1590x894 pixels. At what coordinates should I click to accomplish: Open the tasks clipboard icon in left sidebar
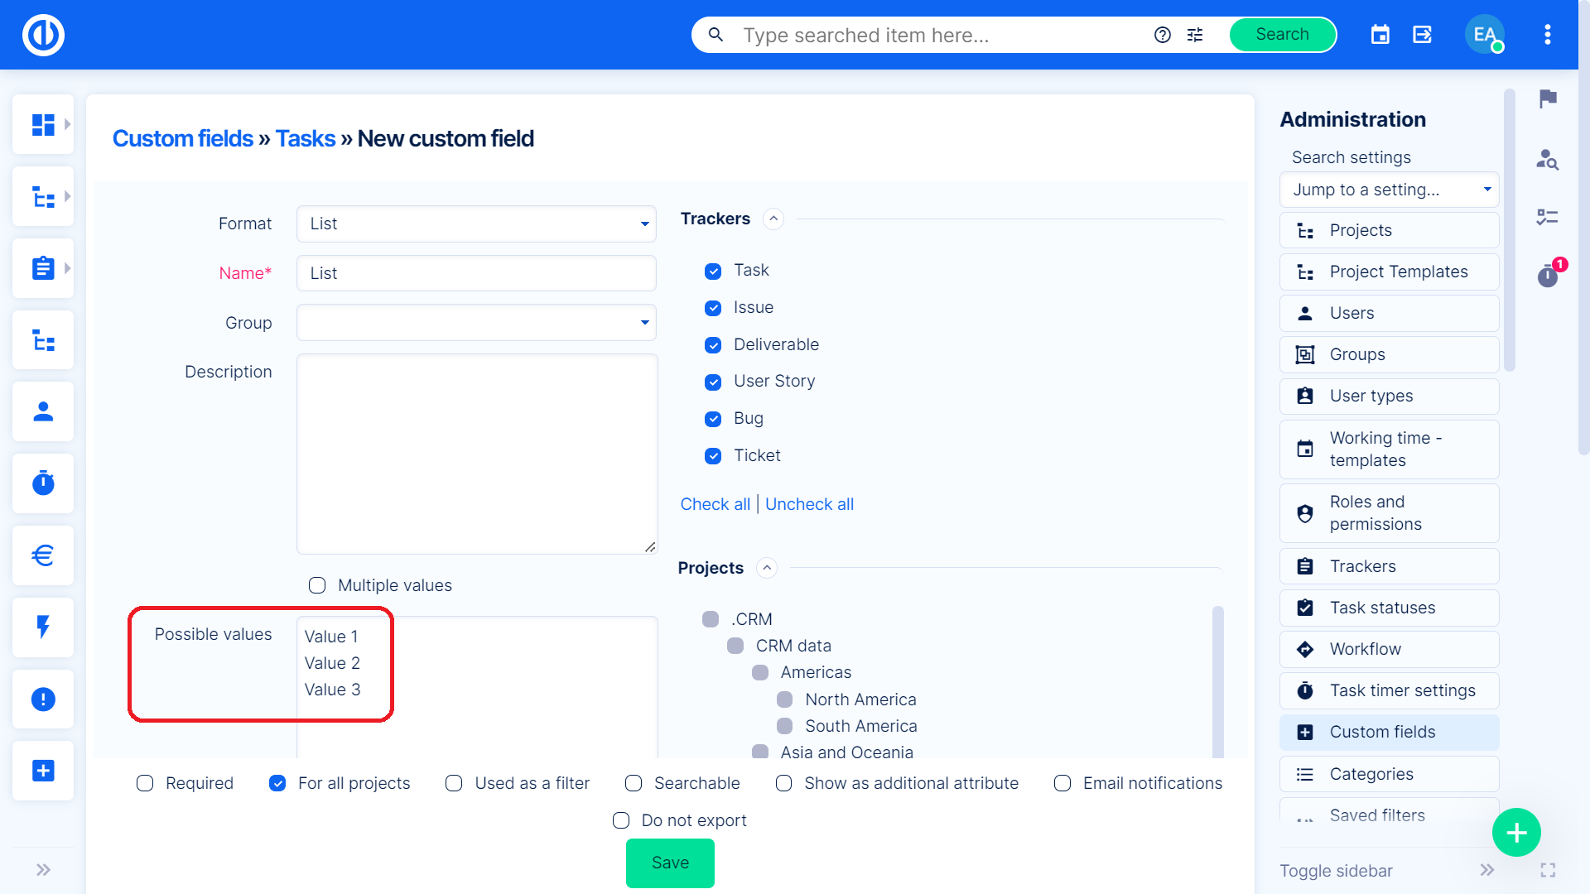[43, 268]
